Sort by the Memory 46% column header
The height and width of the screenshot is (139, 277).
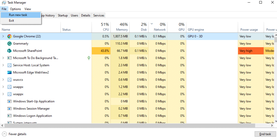pyautogui.click(x=120, y=27)
